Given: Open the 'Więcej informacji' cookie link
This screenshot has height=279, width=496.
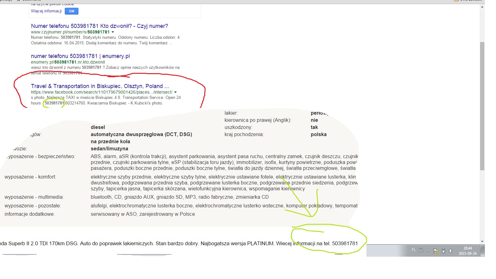Looking at the screenshot, I should coord(46,11).
